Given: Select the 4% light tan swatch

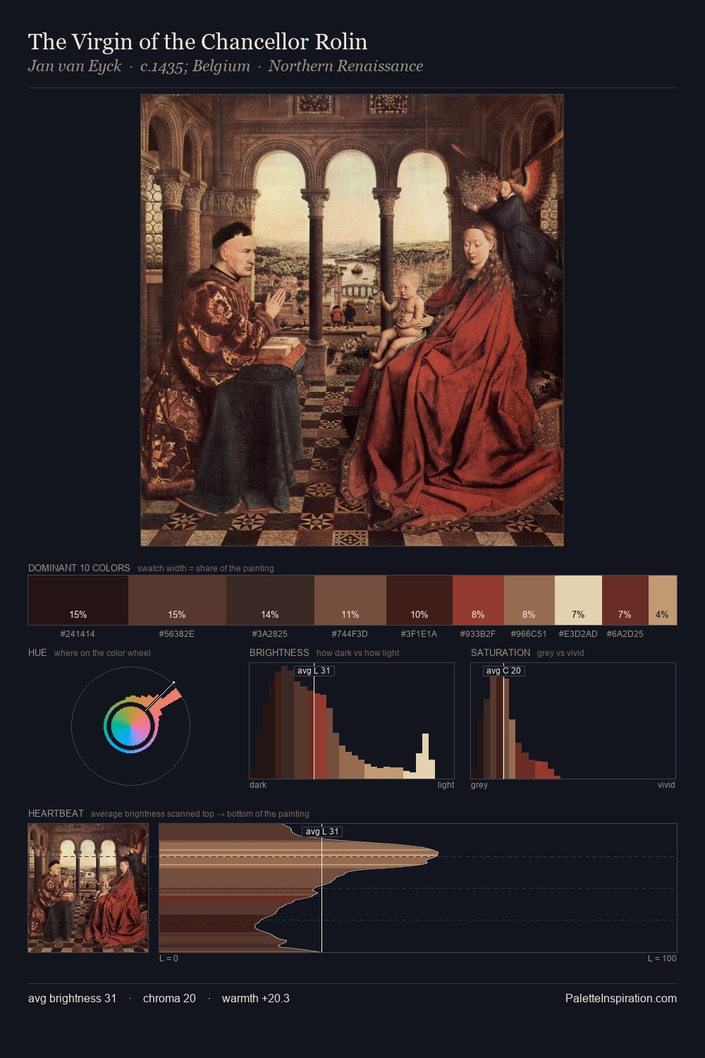Looking at the screenshot, I should click(x=662, y=600).
